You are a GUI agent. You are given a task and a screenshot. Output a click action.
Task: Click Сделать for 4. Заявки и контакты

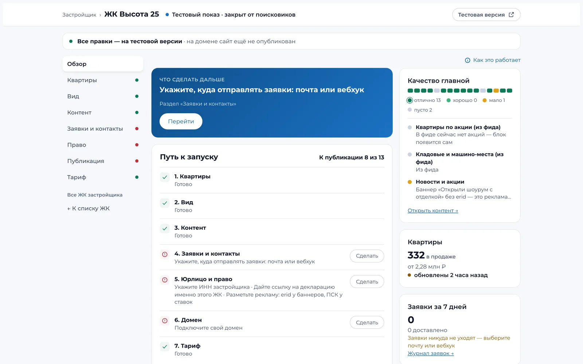[x=367, y=256]
